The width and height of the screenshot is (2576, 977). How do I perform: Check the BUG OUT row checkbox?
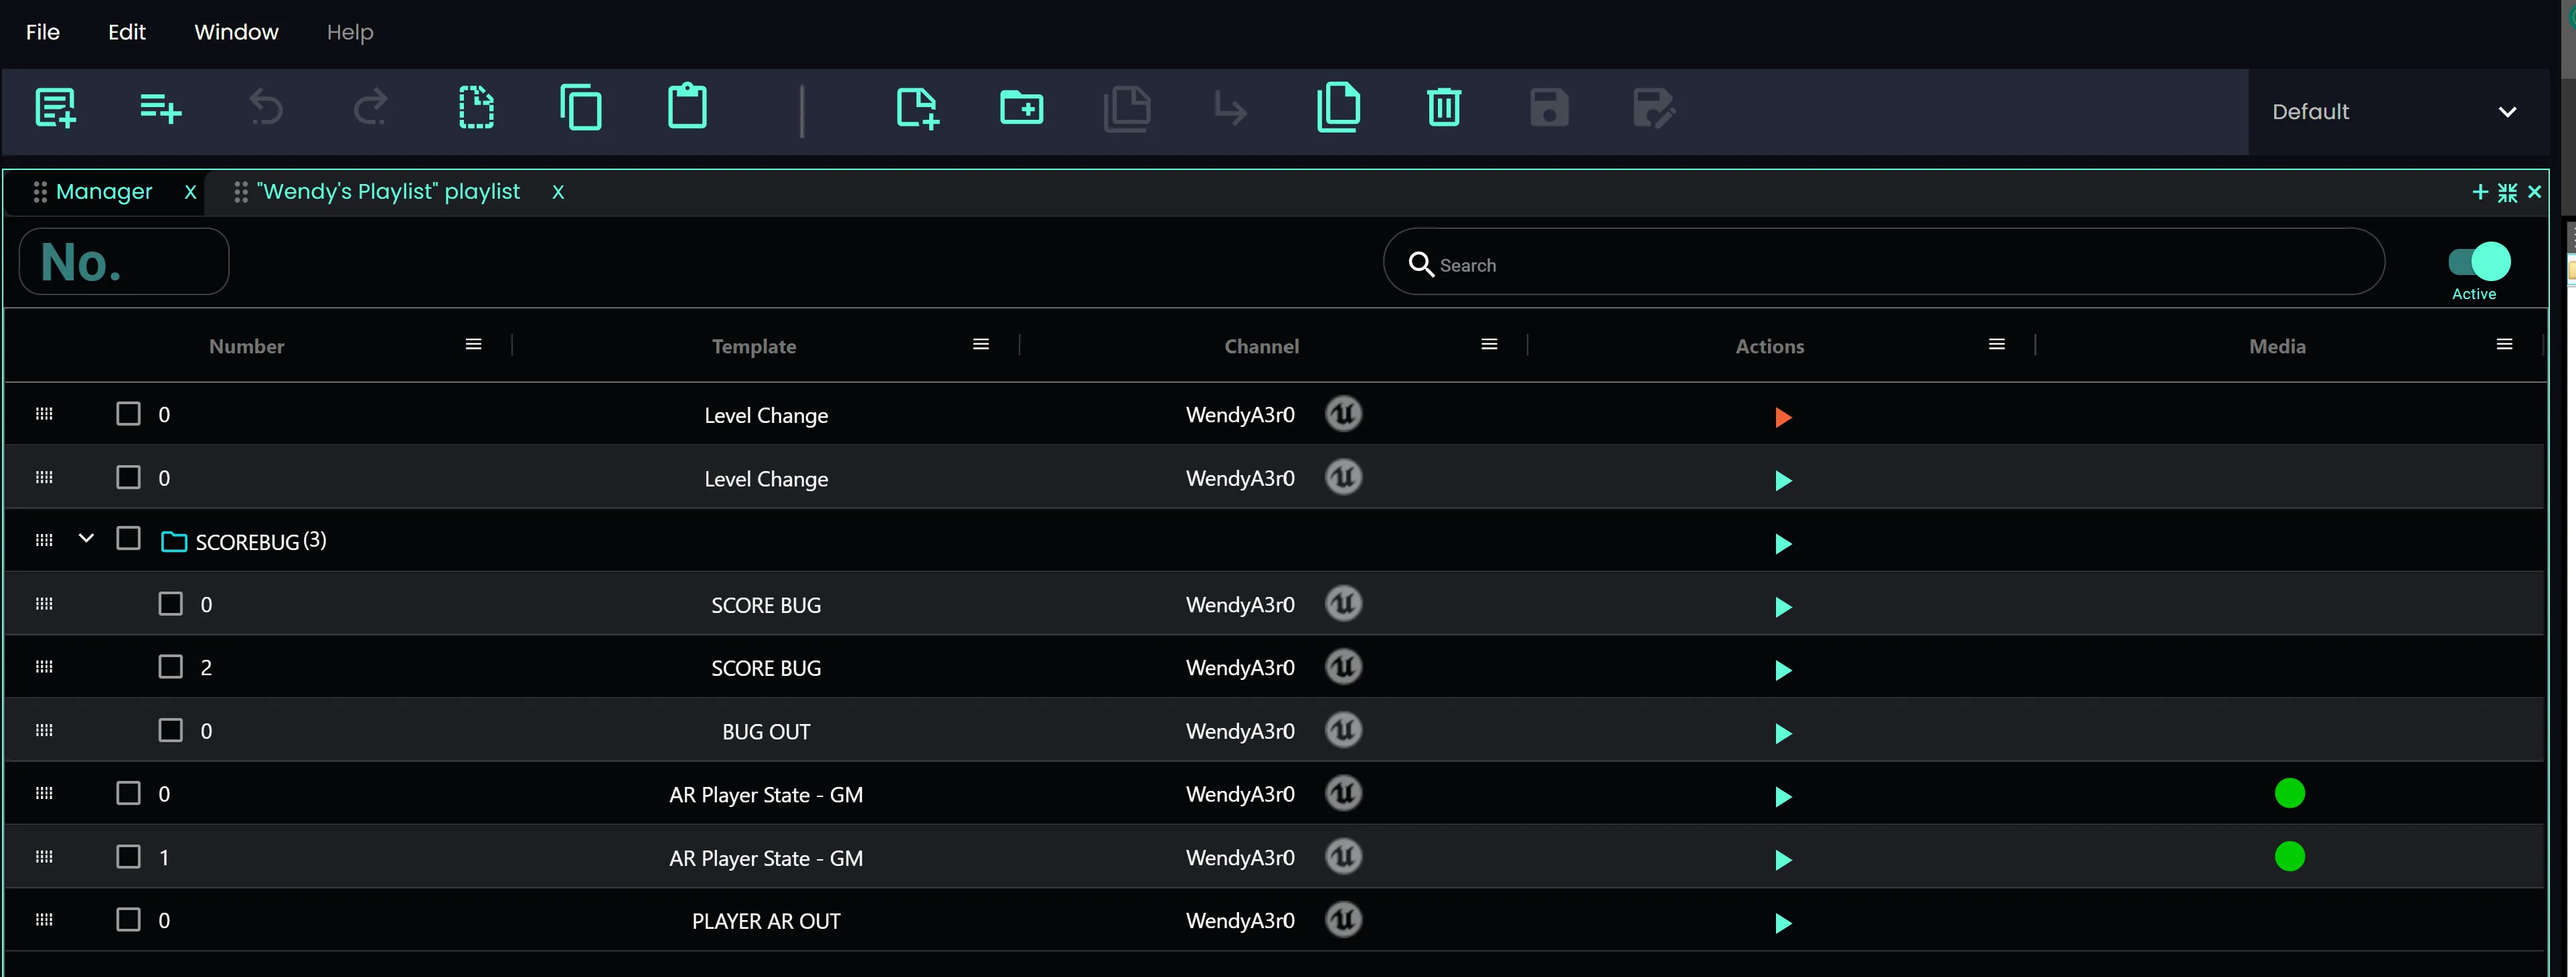pyautogui.click(x=171, y=730)
